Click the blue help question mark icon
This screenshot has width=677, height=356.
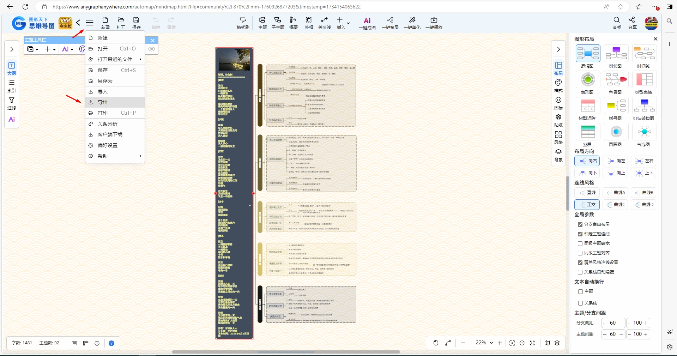111,343
